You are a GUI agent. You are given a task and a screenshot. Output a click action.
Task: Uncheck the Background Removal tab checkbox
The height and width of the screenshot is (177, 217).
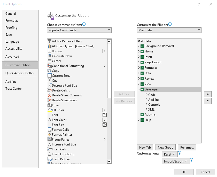[142, 46]
